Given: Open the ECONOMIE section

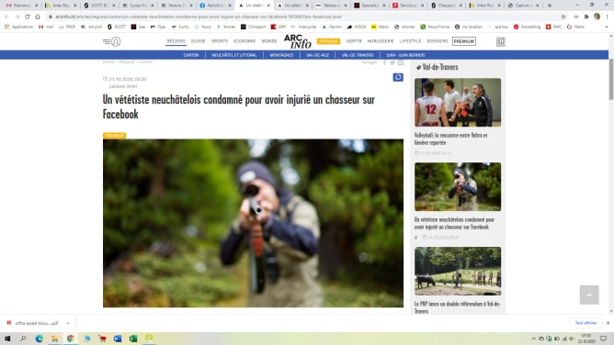Looking at the screenshot, I should click(x=244, y=41).
